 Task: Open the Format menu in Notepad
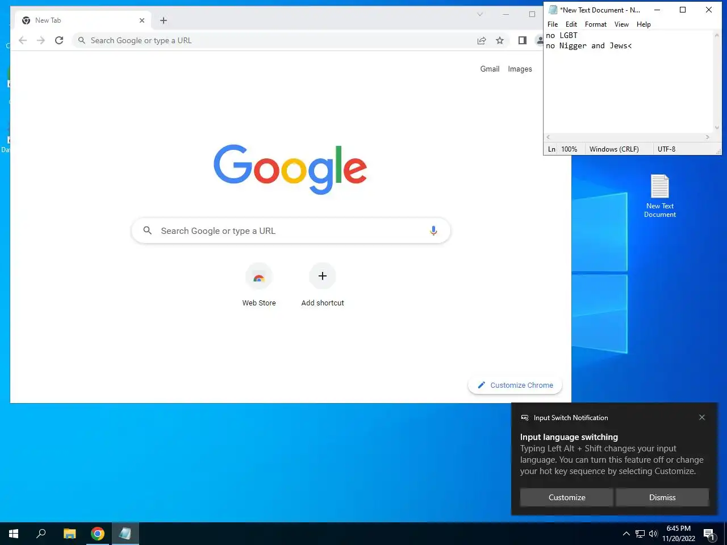coord(596,24)
